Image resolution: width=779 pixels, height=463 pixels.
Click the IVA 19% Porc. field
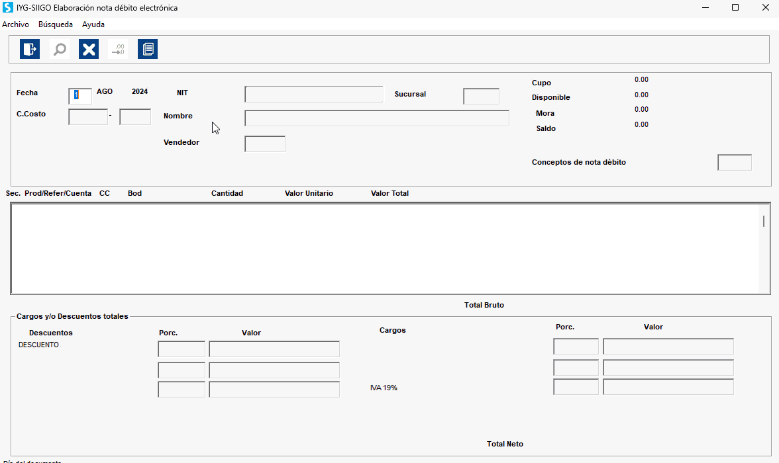coord(576,387)
